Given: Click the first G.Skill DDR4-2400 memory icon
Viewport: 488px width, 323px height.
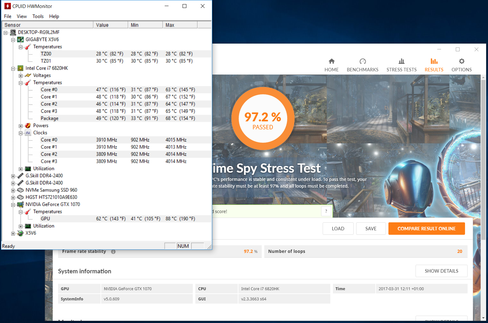Looking at the screenshot, I should (20, 176).
